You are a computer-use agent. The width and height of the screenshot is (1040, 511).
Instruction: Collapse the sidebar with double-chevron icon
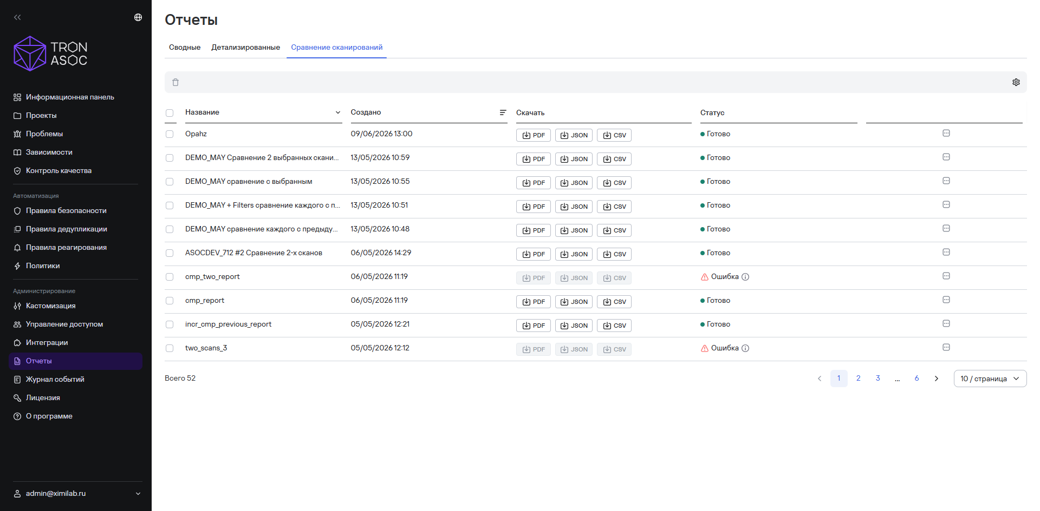coord(17,17)
